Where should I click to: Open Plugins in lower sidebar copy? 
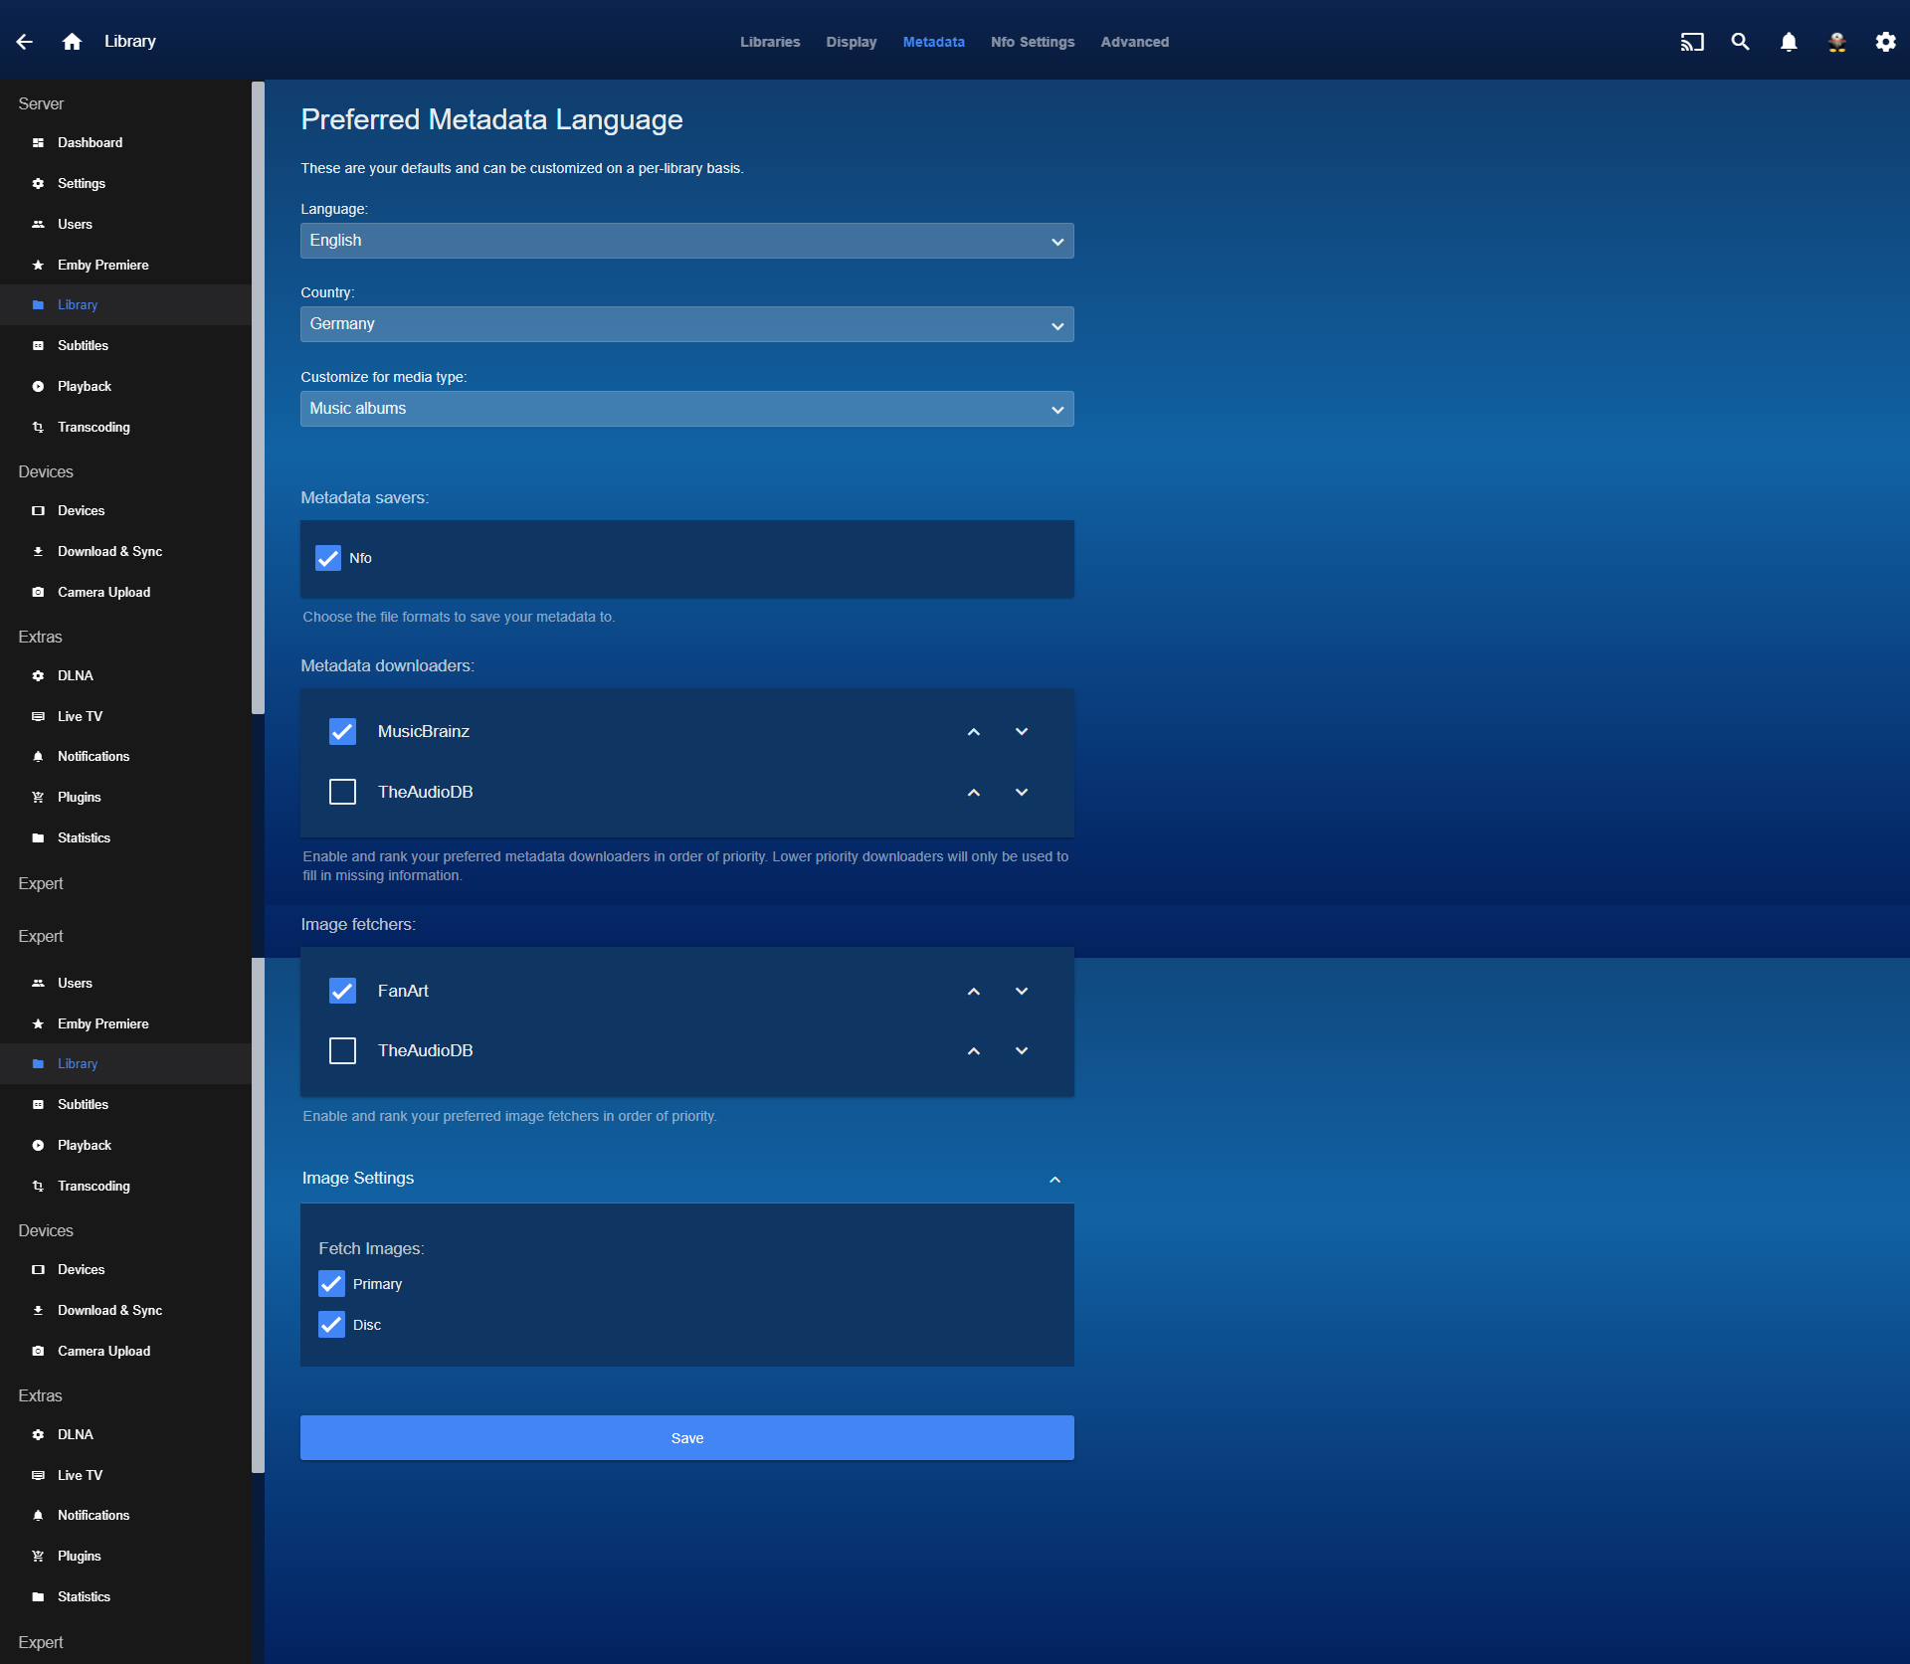click(x=125, y=1557)
